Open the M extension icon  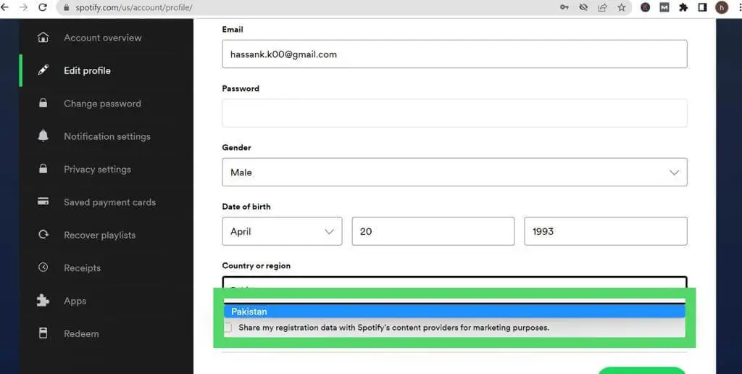point(664,7)
